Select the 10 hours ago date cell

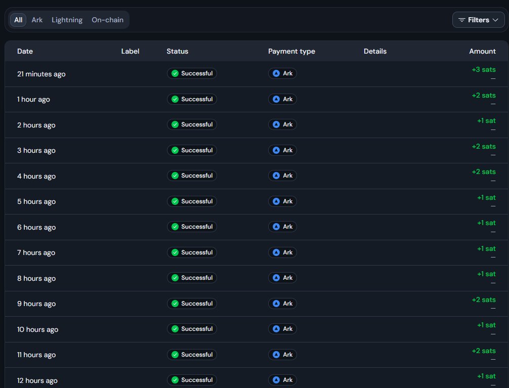[37, 329]
